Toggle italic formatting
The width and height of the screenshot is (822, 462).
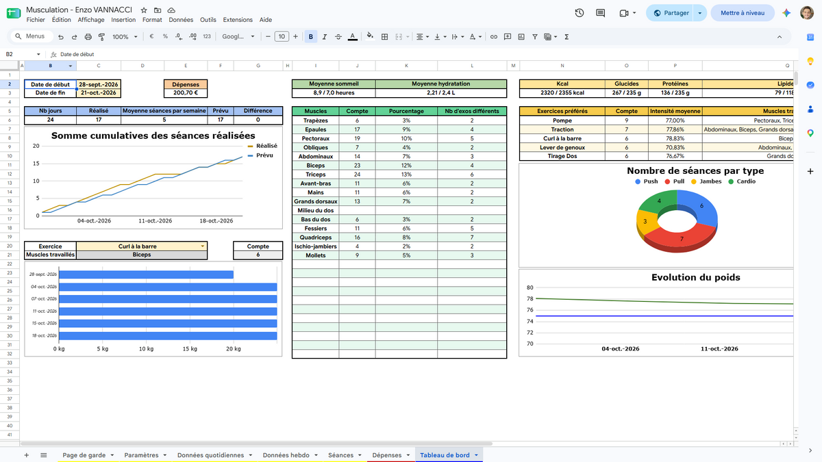tap(325, 37)
